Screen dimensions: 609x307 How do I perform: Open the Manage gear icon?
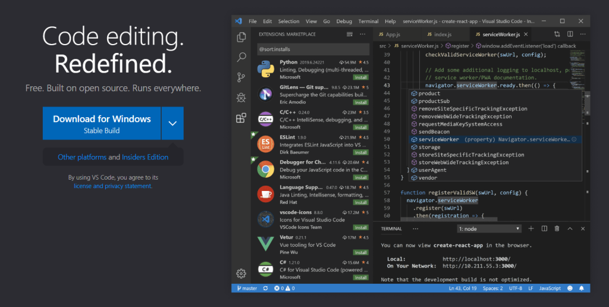tap(241, 274)
